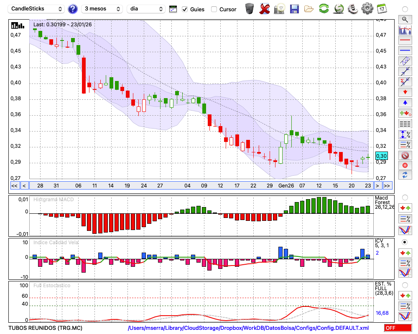Select the ICV panel radio button
Viewport: 418px width, 334px height.
(x=405, y=242)
